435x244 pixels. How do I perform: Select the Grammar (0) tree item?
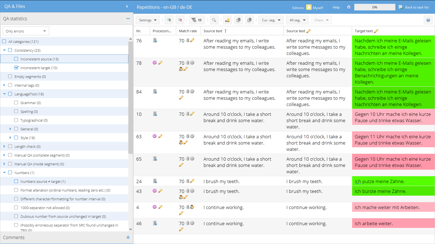[31, 103]
